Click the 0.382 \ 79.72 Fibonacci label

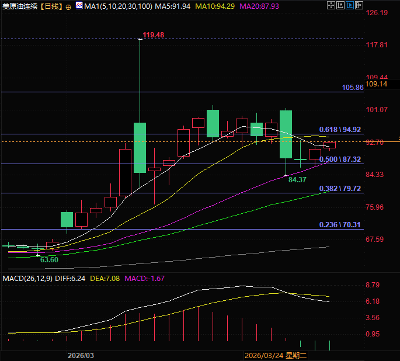click(340, 189)
